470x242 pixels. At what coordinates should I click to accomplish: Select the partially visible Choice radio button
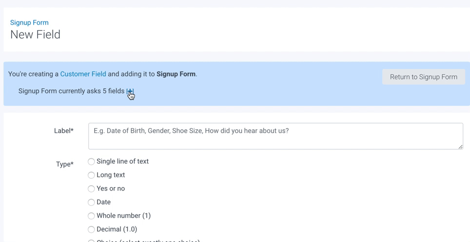coord(91,241)
